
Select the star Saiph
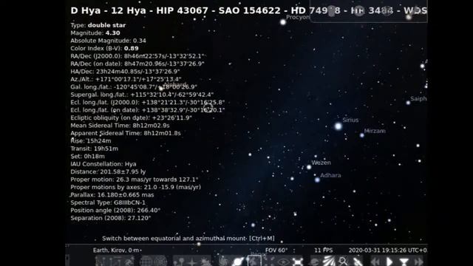point(408,103)
